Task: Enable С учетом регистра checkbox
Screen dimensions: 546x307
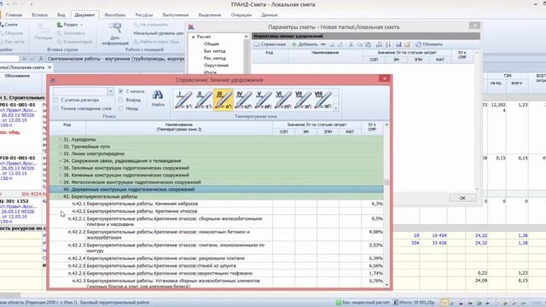Action: (55, 100)
